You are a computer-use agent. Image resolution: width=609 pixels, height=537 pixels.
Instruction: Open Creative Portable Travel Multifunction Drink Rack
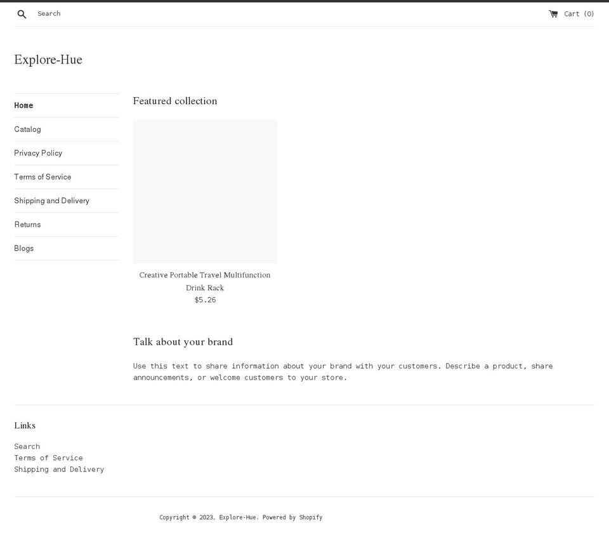click(205, 281)
